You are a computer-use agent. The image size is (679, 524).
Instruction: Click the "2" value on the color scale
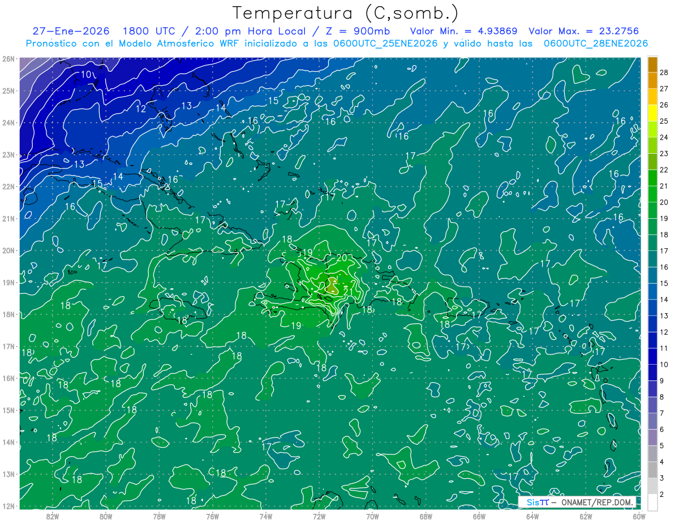pyautogui.click(x=662, y=494)
